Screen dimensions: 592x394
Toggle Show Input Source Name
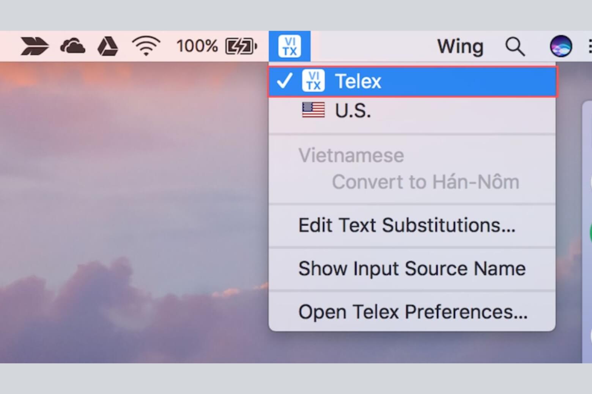click(412, 269)
